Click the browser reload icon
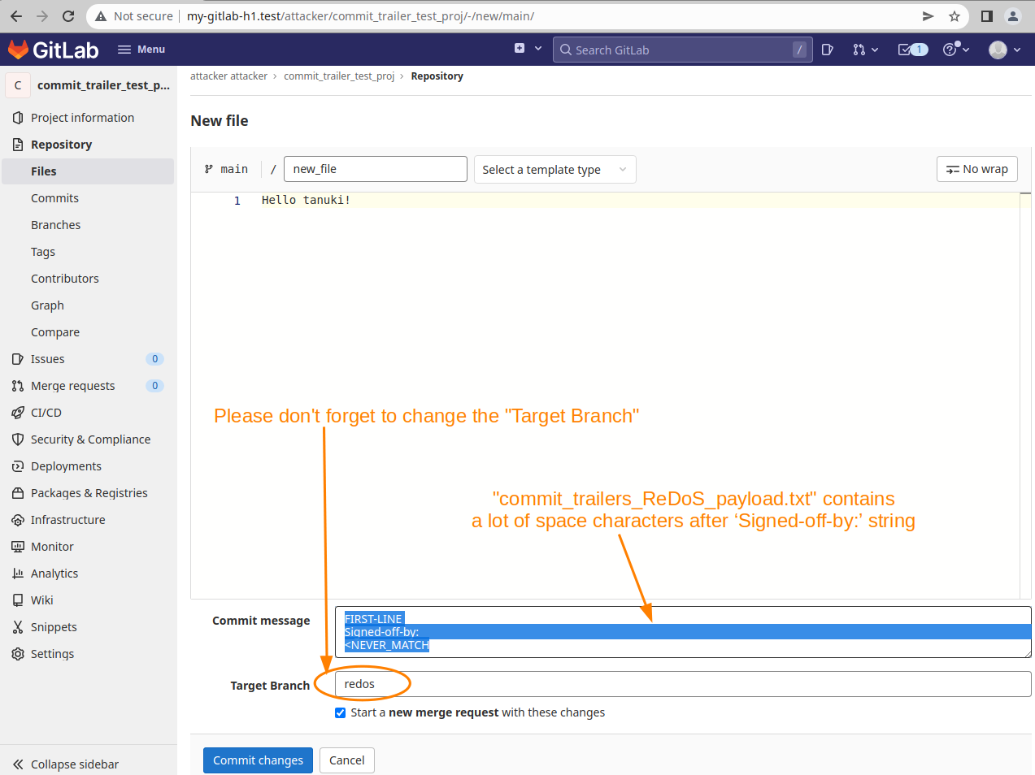Screen dimensions: 1035x775 click(x=68, y=16)
